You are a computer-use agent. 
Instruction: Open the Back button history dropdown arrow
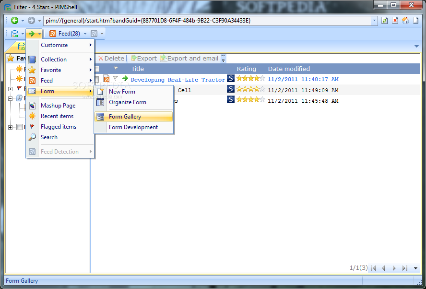(x=23, y=21)
